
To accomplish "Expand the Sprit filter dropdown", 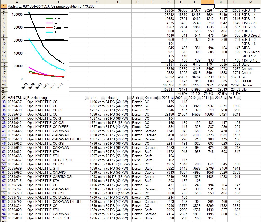I will click(142, 98).
